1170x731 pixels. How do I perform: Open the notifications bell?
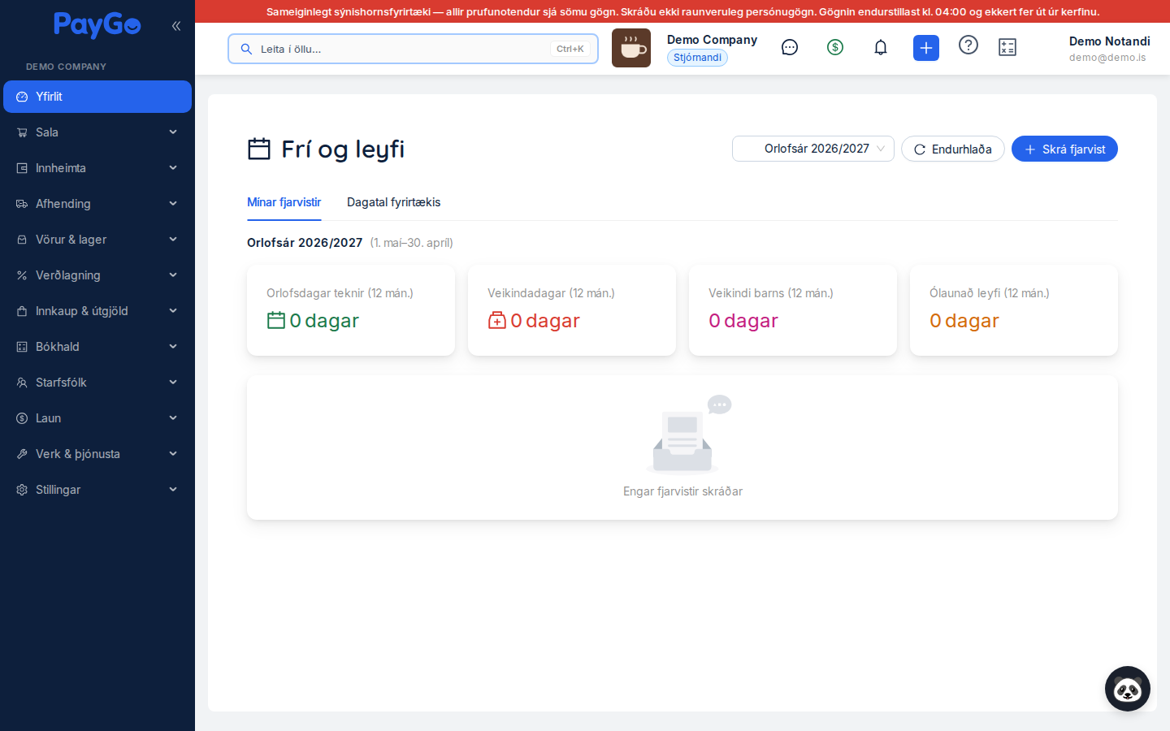pyautogui.click(x=881, y=48)
